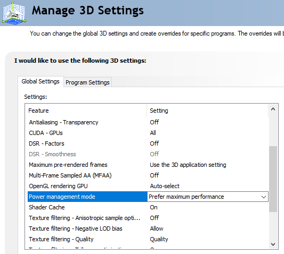Select the Maximum pre-rendered frames feature

68,165
